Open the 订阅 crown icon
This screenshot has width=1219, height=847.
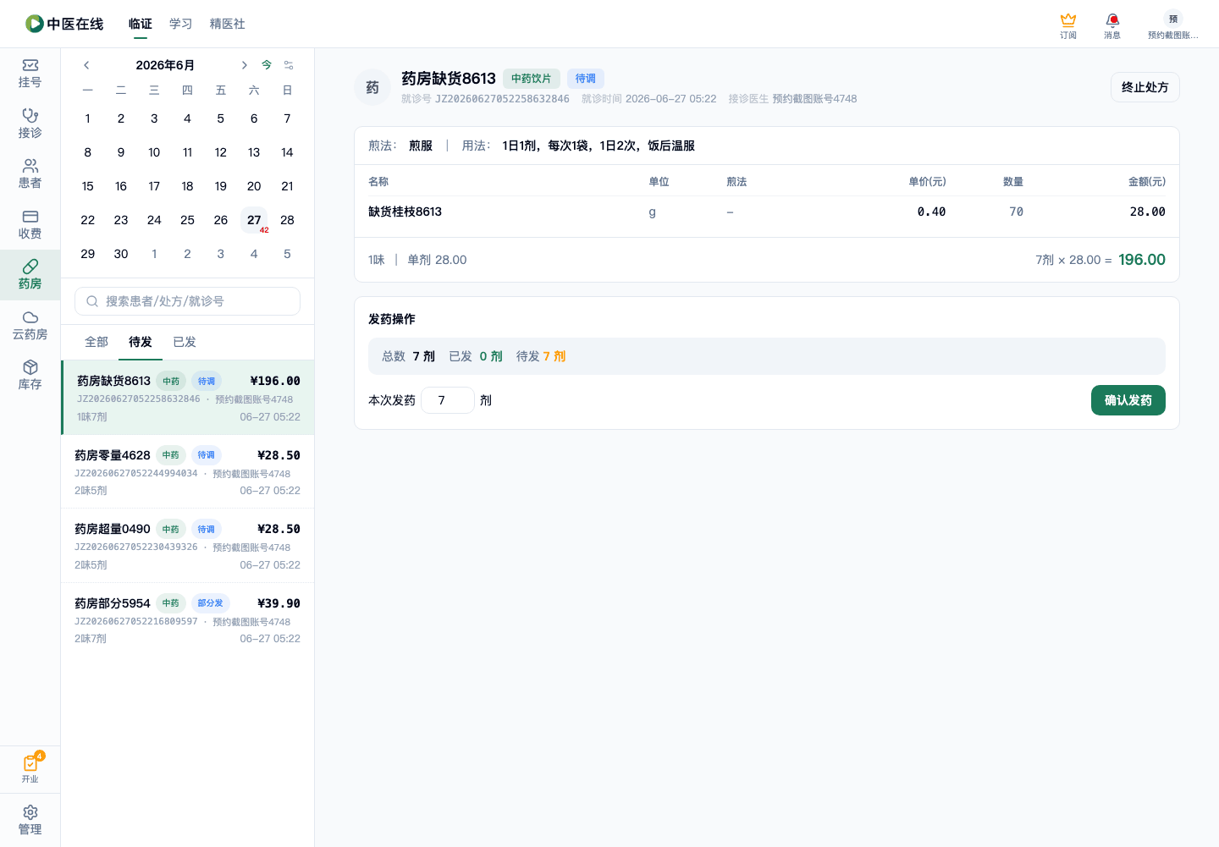(x=1068, y=25)
